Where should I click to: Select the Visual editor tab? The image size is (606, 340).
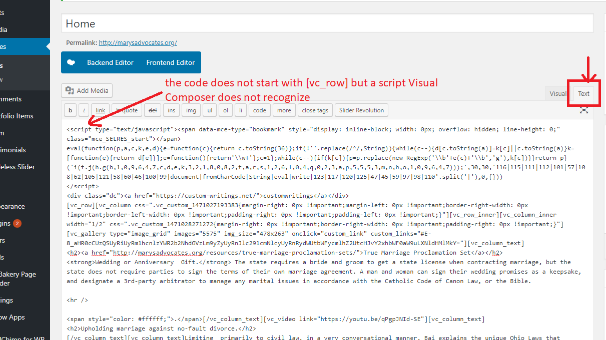[557, 93]
